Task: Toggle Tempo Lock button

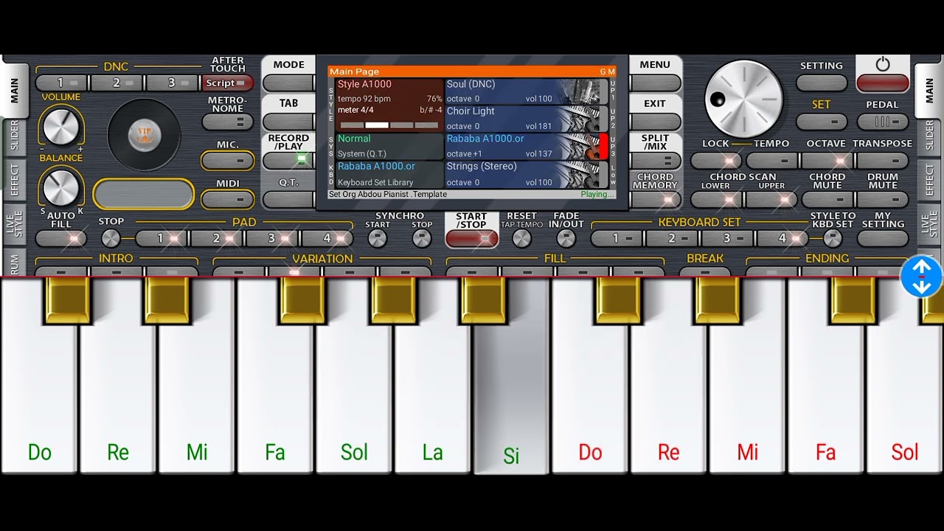Action: click(x=716, y=160)
